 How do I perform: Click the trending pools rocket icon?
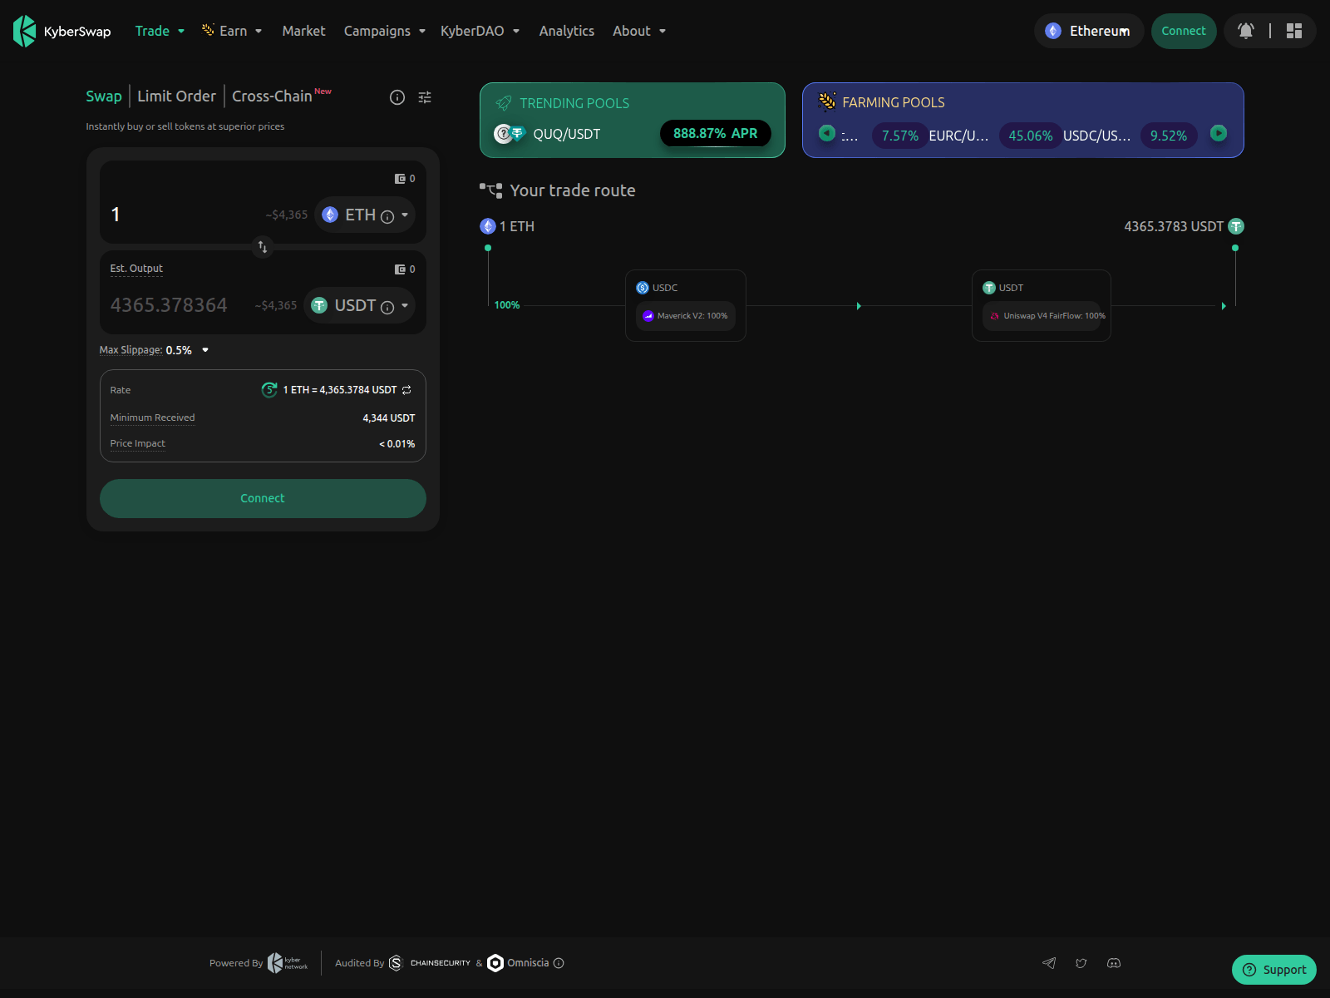click(504, 103)
